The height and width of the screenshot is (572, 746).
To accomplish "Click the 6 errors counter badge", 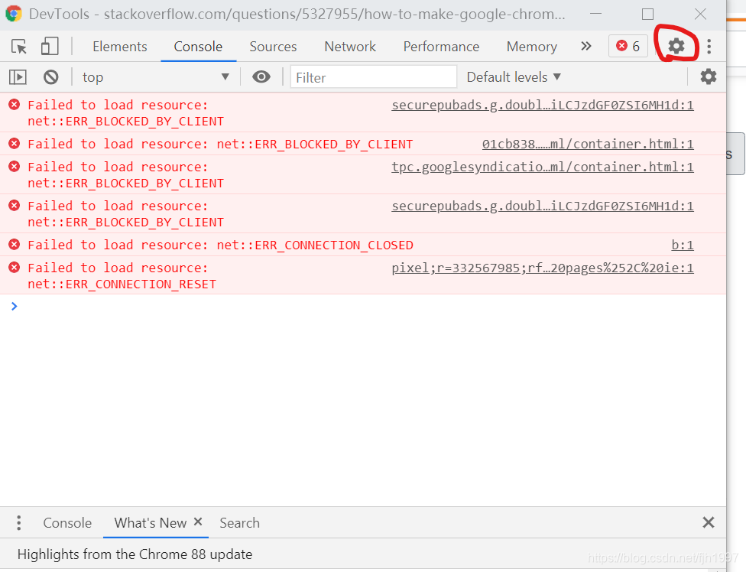I will 628,46.
